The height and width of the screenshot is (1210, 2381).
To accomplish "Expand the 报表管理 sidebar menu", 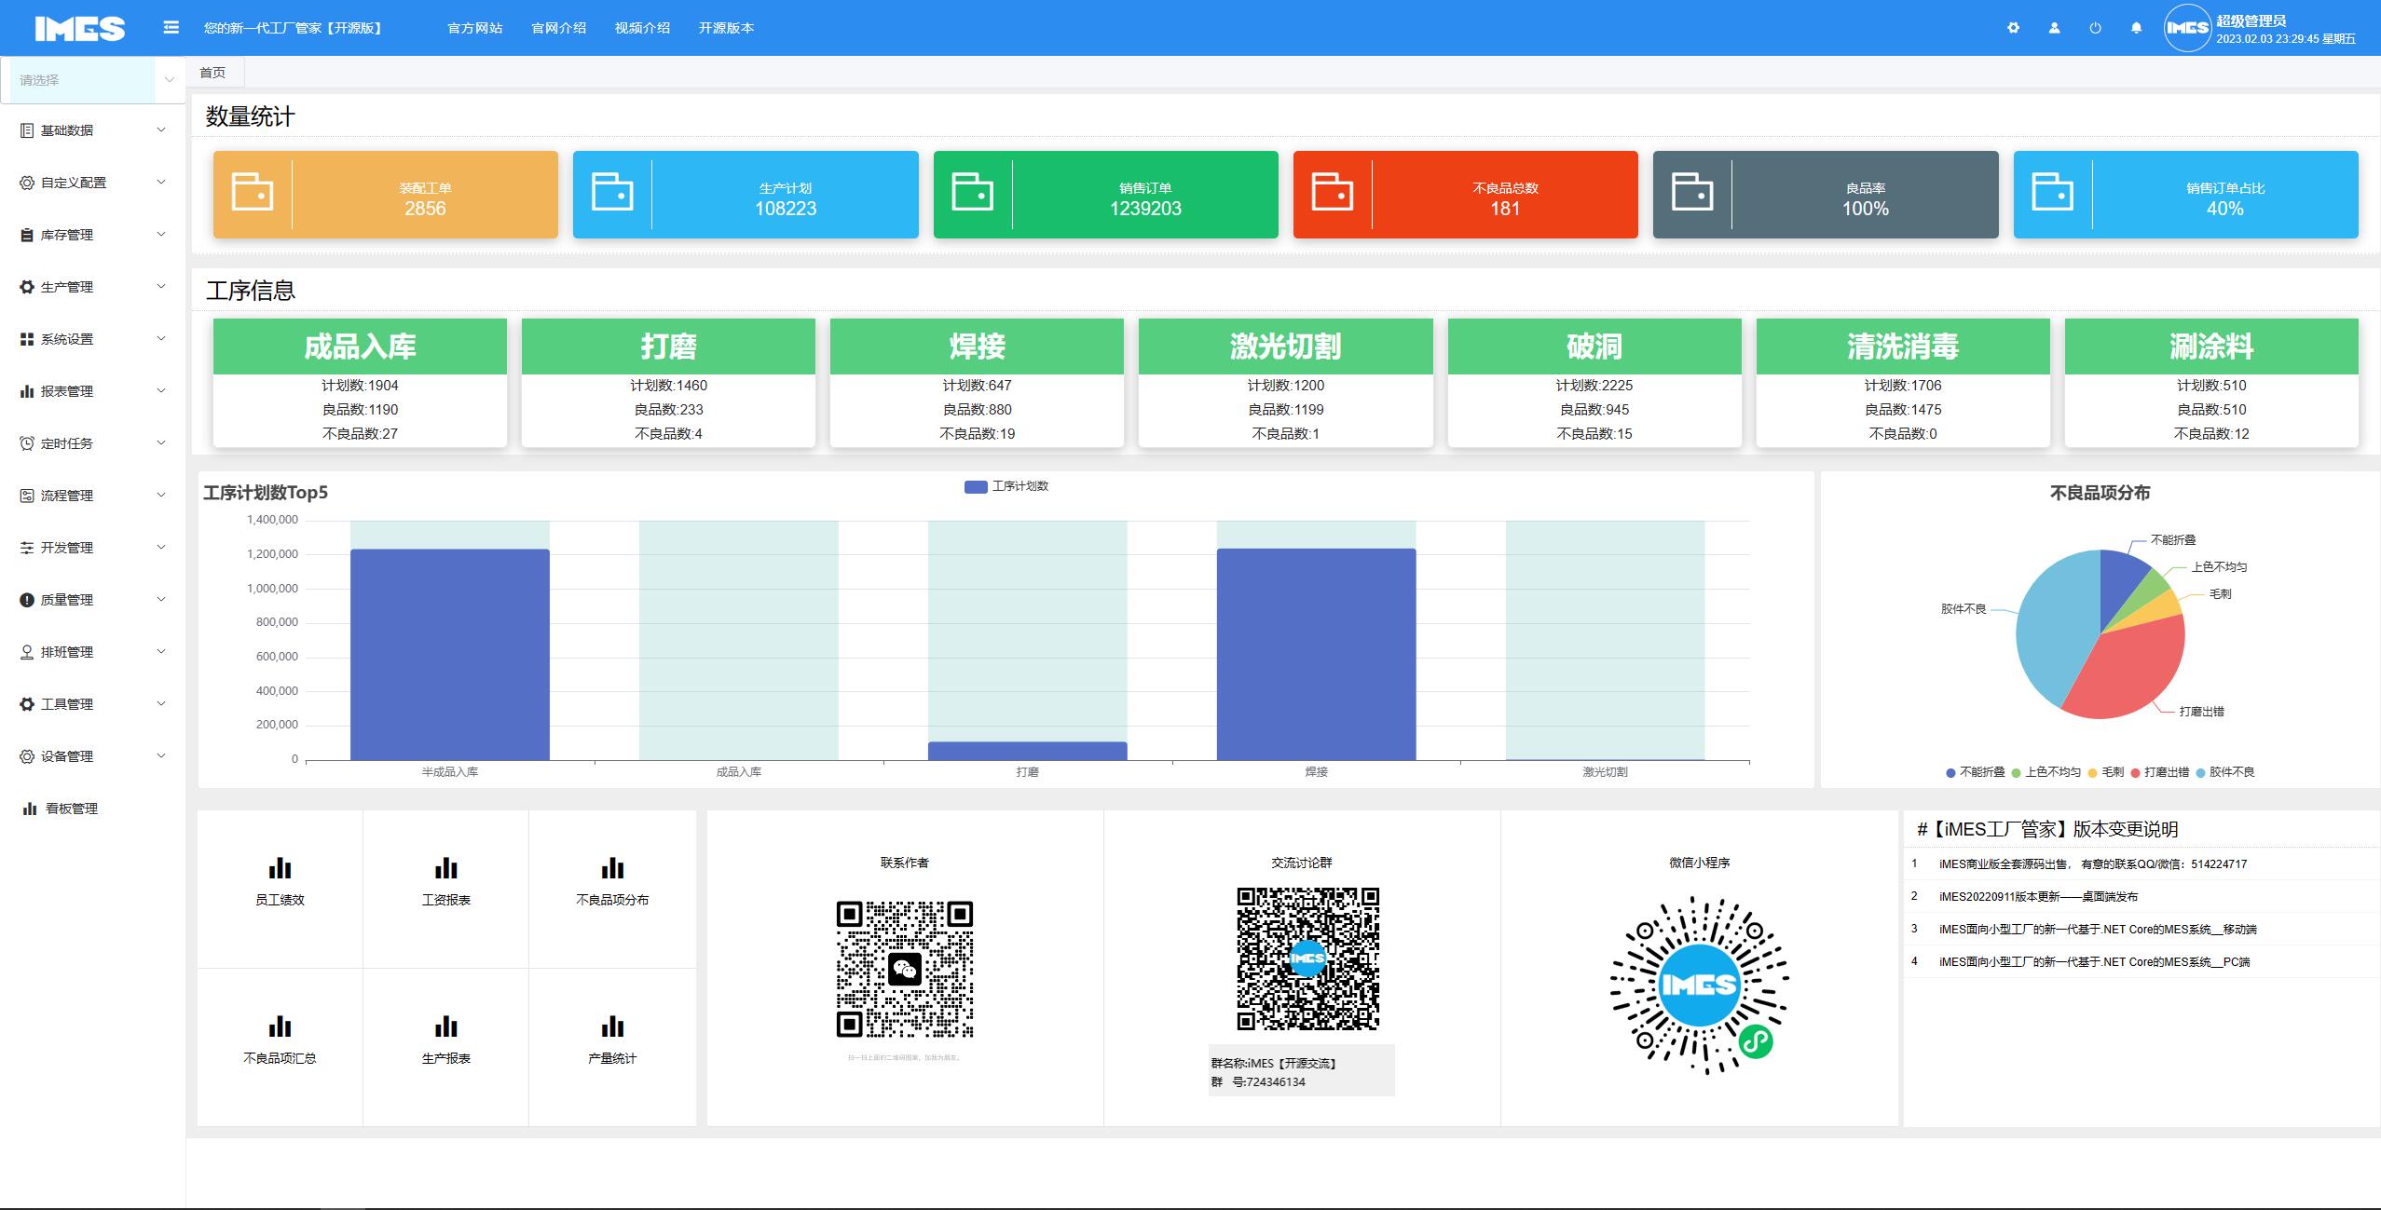I will click(64, 390).
